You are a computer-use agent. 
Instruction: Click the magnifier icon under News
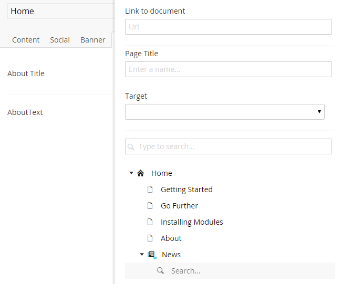tap(161, 271)
